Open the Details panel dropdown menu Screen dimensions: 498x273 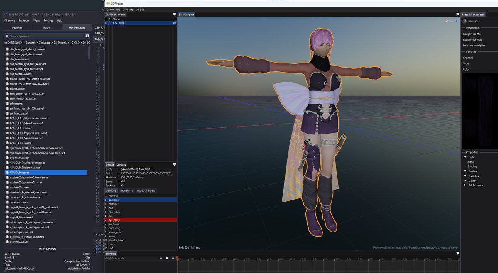[174, 165]
